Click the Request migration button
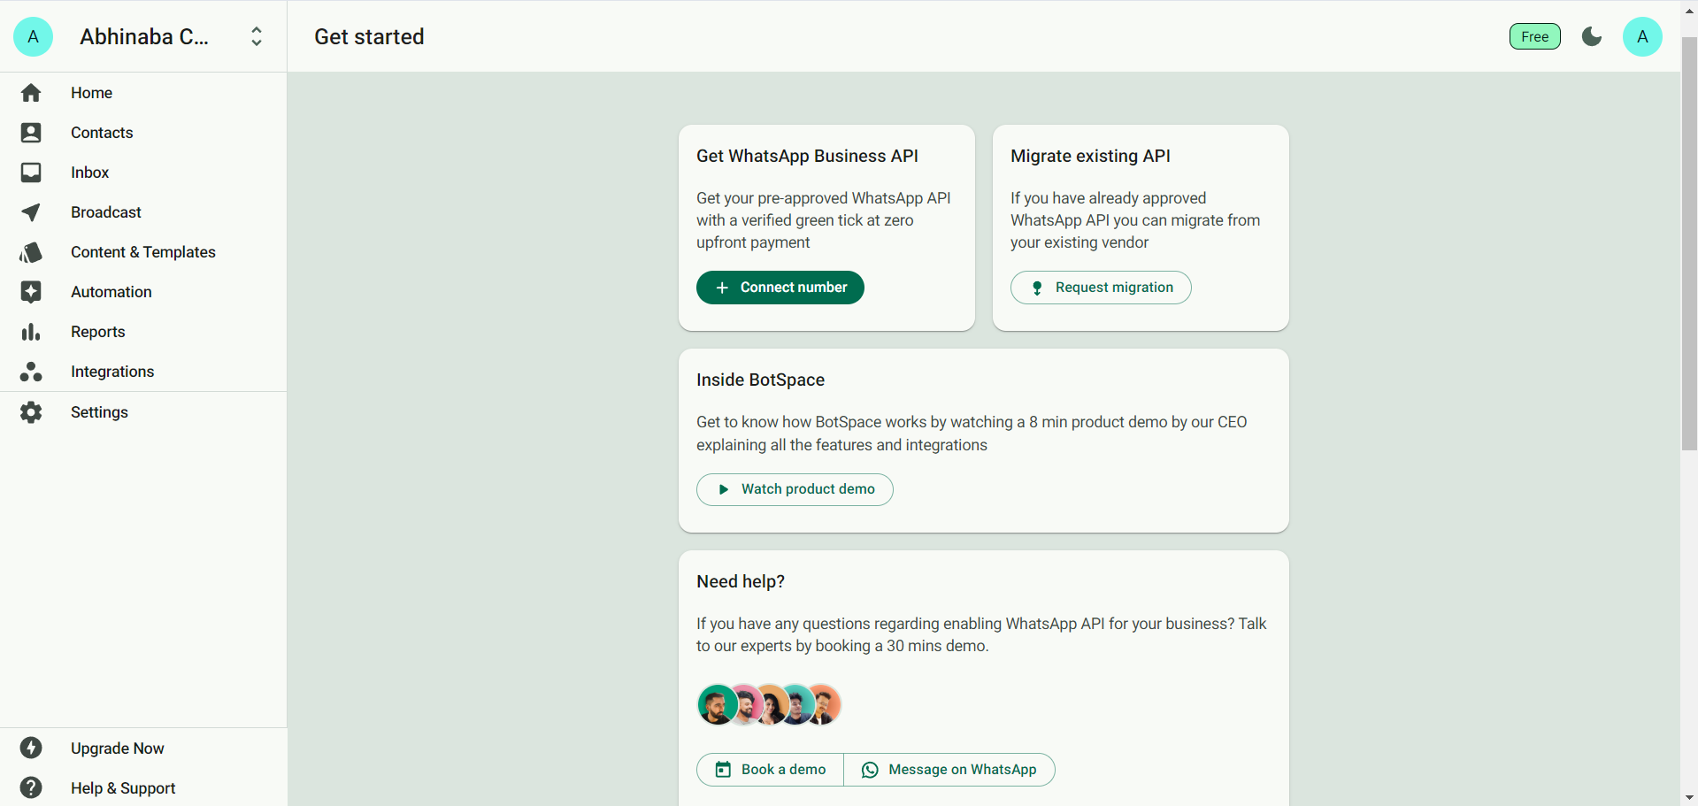Screen dimensions: 1698x806 point(1101,288)
